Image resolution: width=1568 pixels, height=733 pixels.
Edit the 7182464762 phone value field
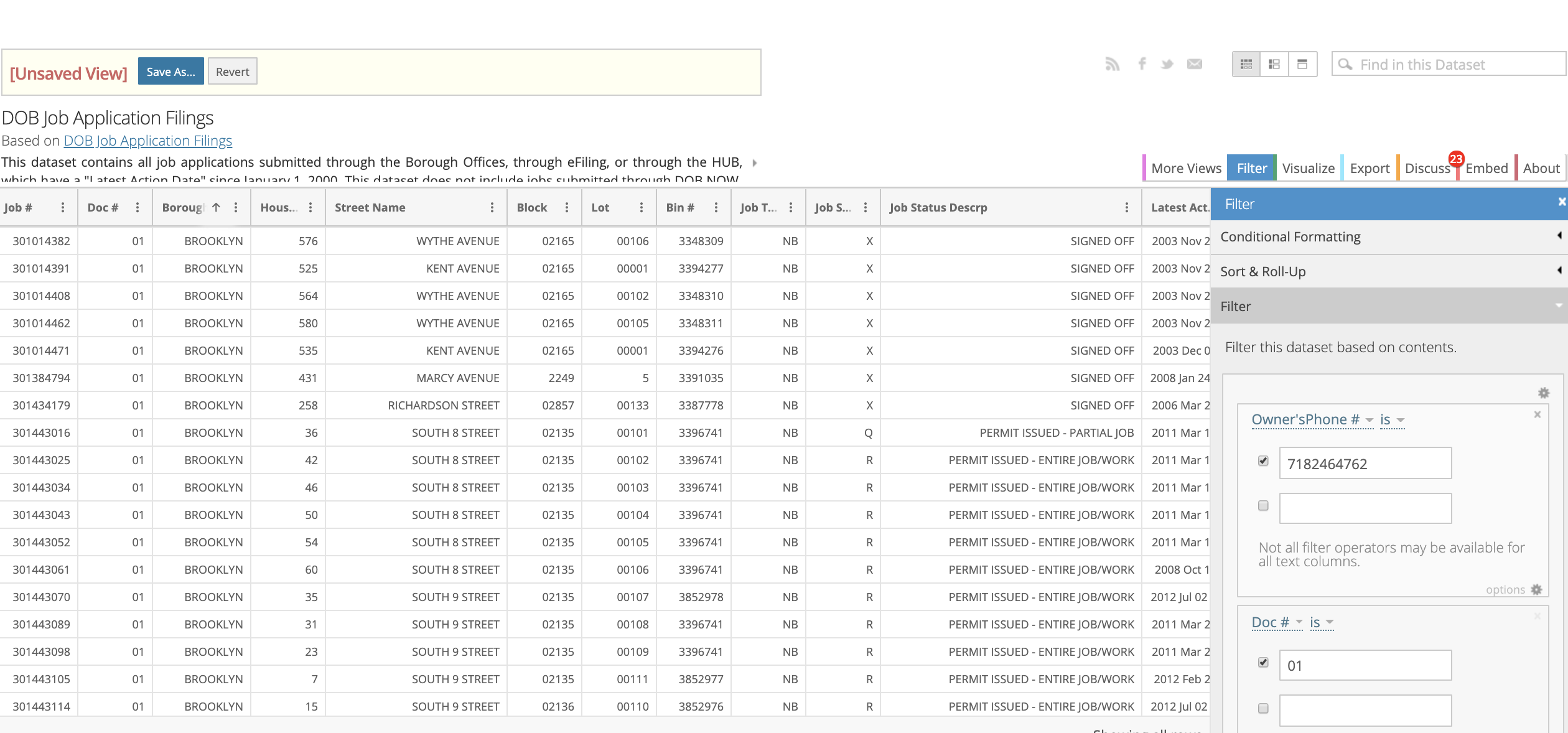click(1365, 464)
